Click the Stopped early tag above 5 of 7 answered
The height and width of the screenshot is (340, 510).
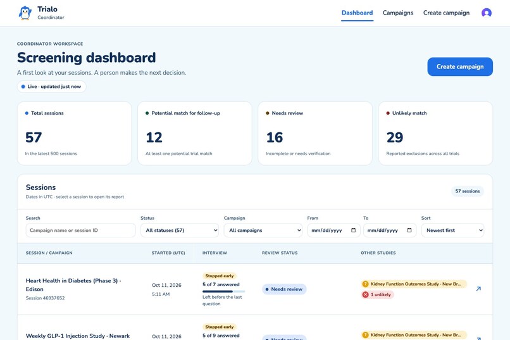(x=220, y=275)
